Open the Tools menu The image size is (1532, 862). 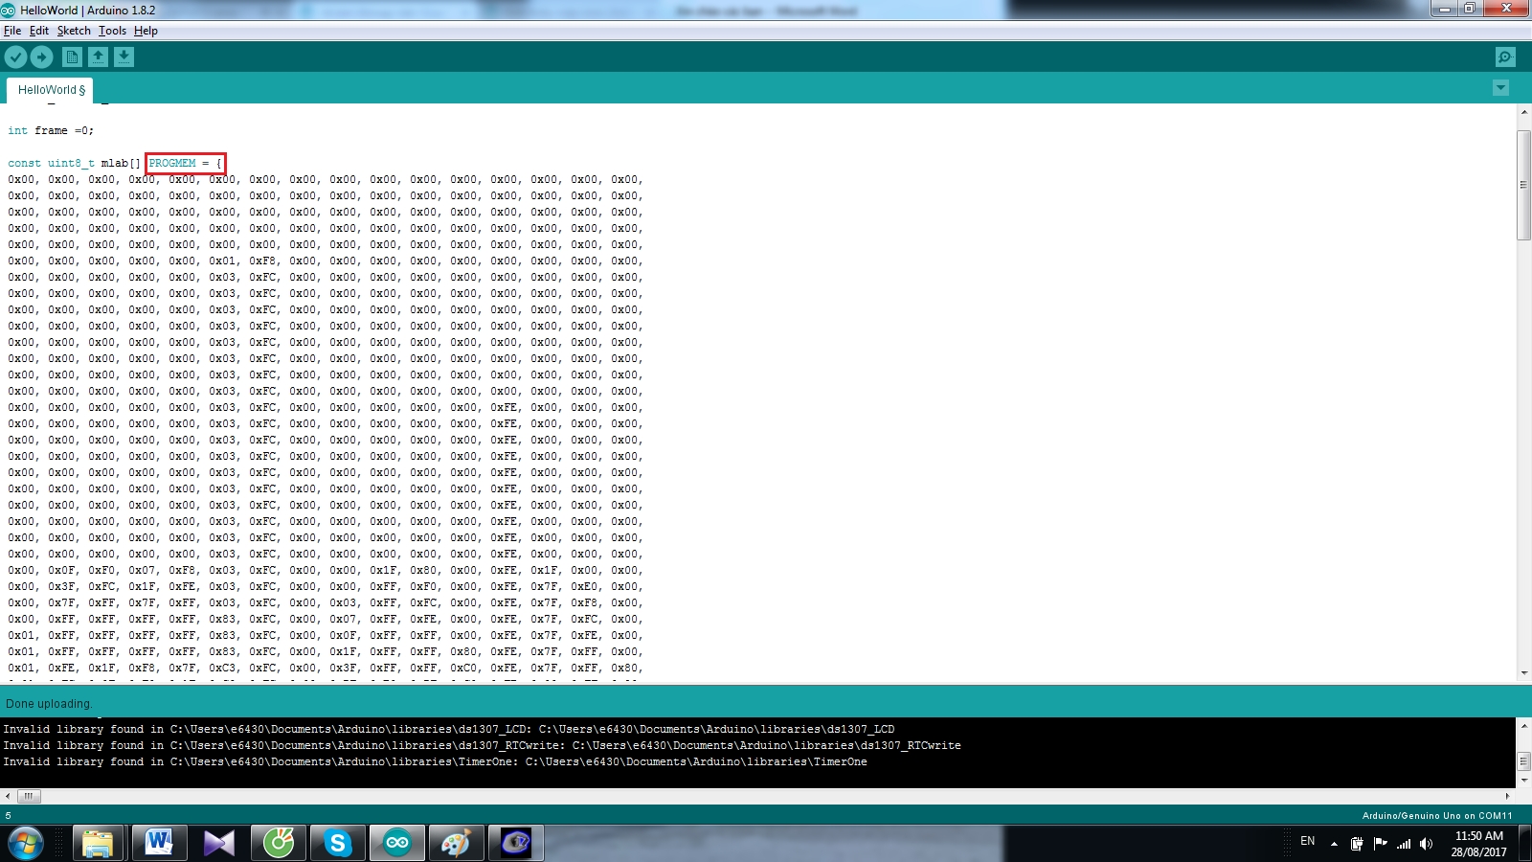click(x=112, y=31)
